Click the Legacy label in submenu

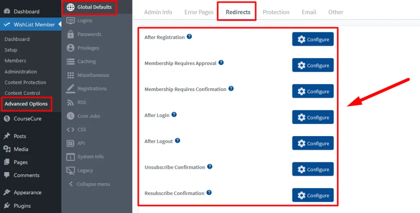click(x=85, y=170)
